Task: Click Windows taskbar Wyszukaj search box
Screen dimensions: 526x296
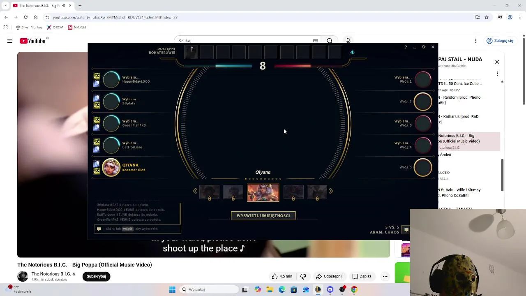Action: click(x=208, y=289)
